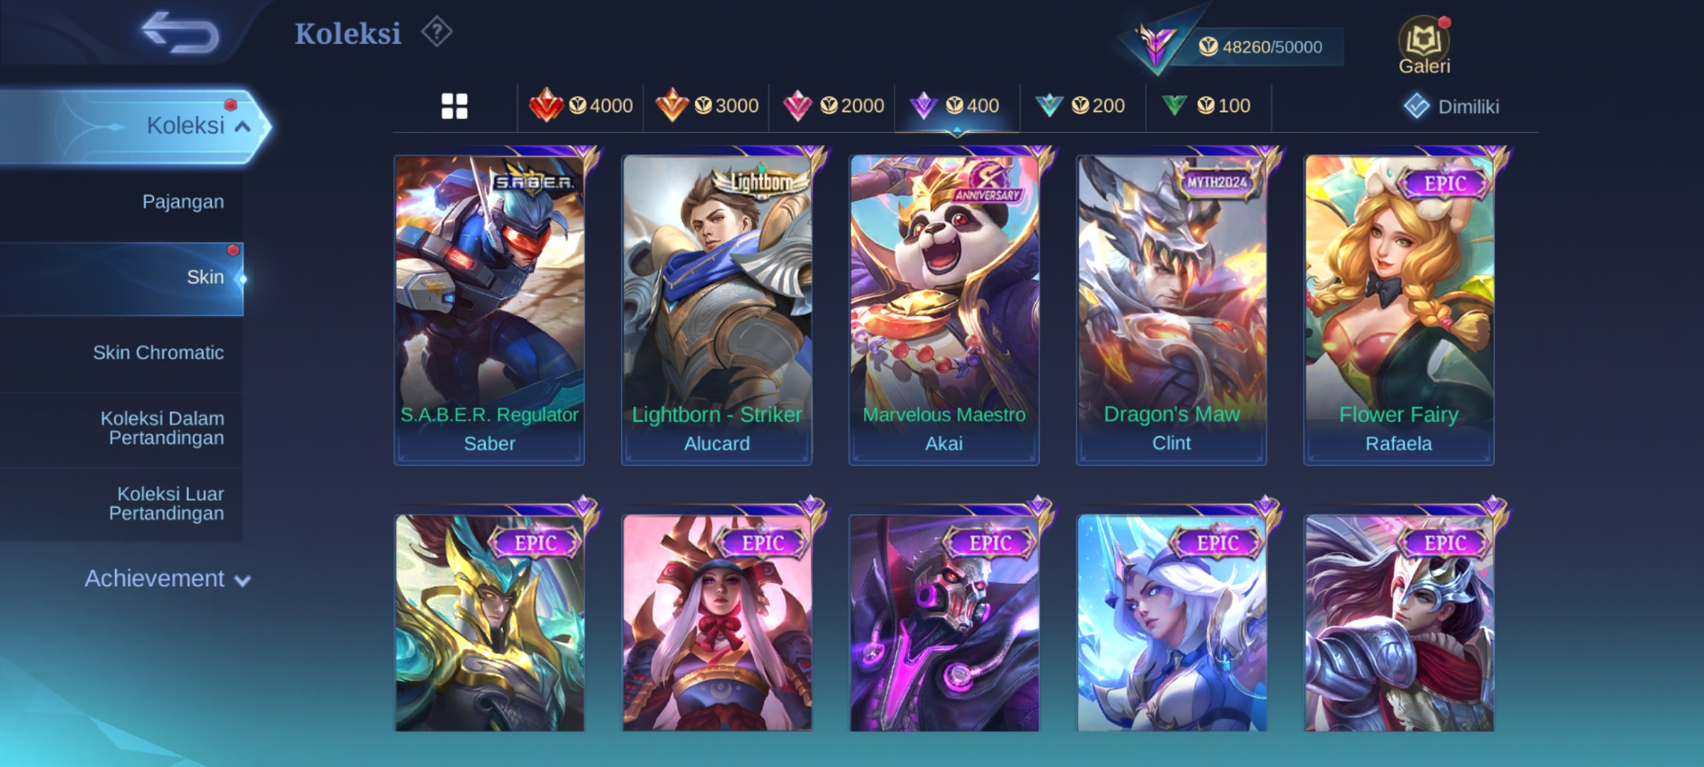The image size is (1704, 767).
Task: Toggle the Dimiliki owned filter
Action: point(1451,107)
